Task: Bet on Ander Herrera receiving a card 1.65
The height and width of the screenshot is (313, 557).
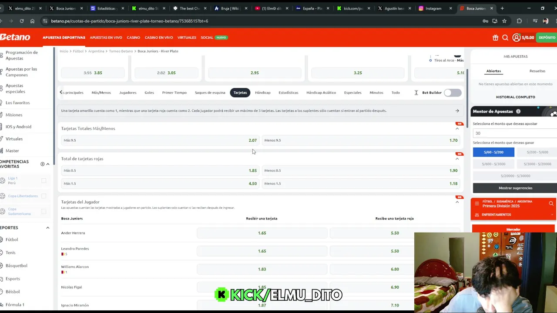Action: (x=262, y=233)
